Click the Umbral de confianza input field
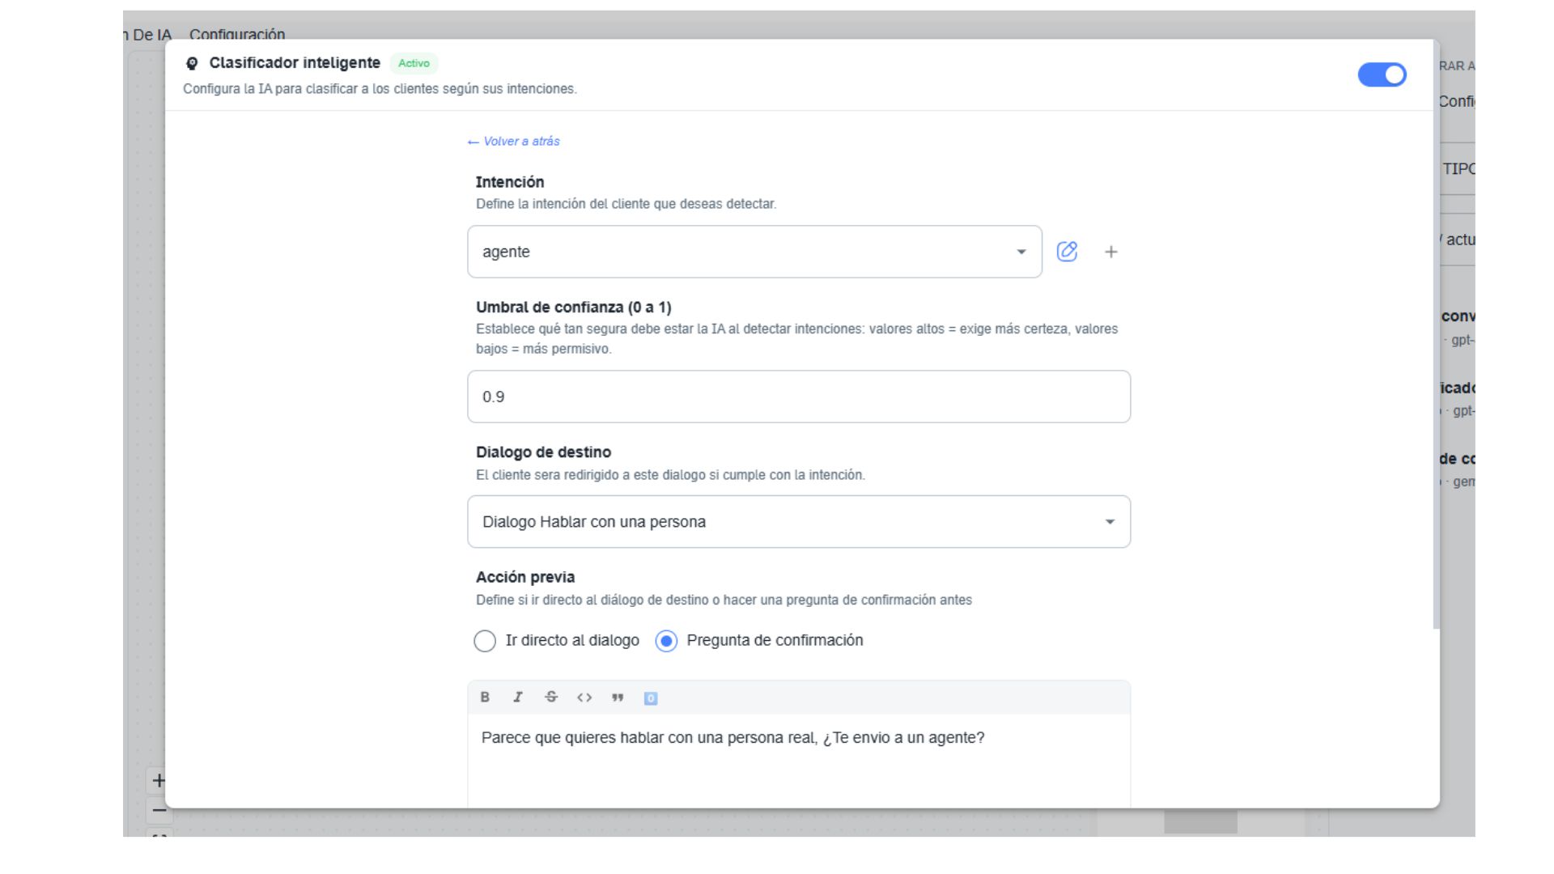This screenshot has height=874, width=1554. [798, 397]
